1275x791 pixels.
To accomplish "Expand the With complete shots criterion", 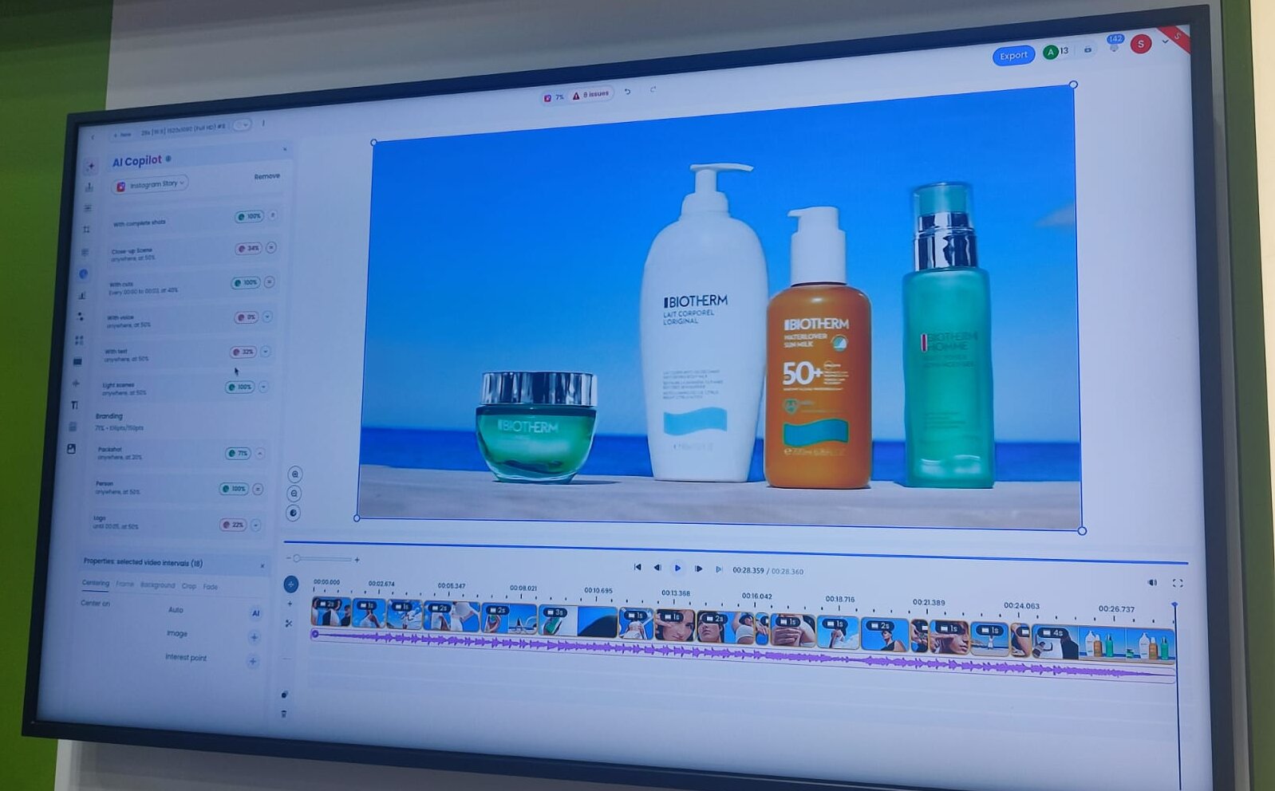I will click(x=272, y=215).
